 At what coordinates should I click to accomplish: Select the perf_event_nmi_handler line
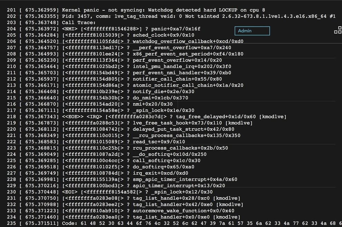pyautogui.click(x=182, y=73)
